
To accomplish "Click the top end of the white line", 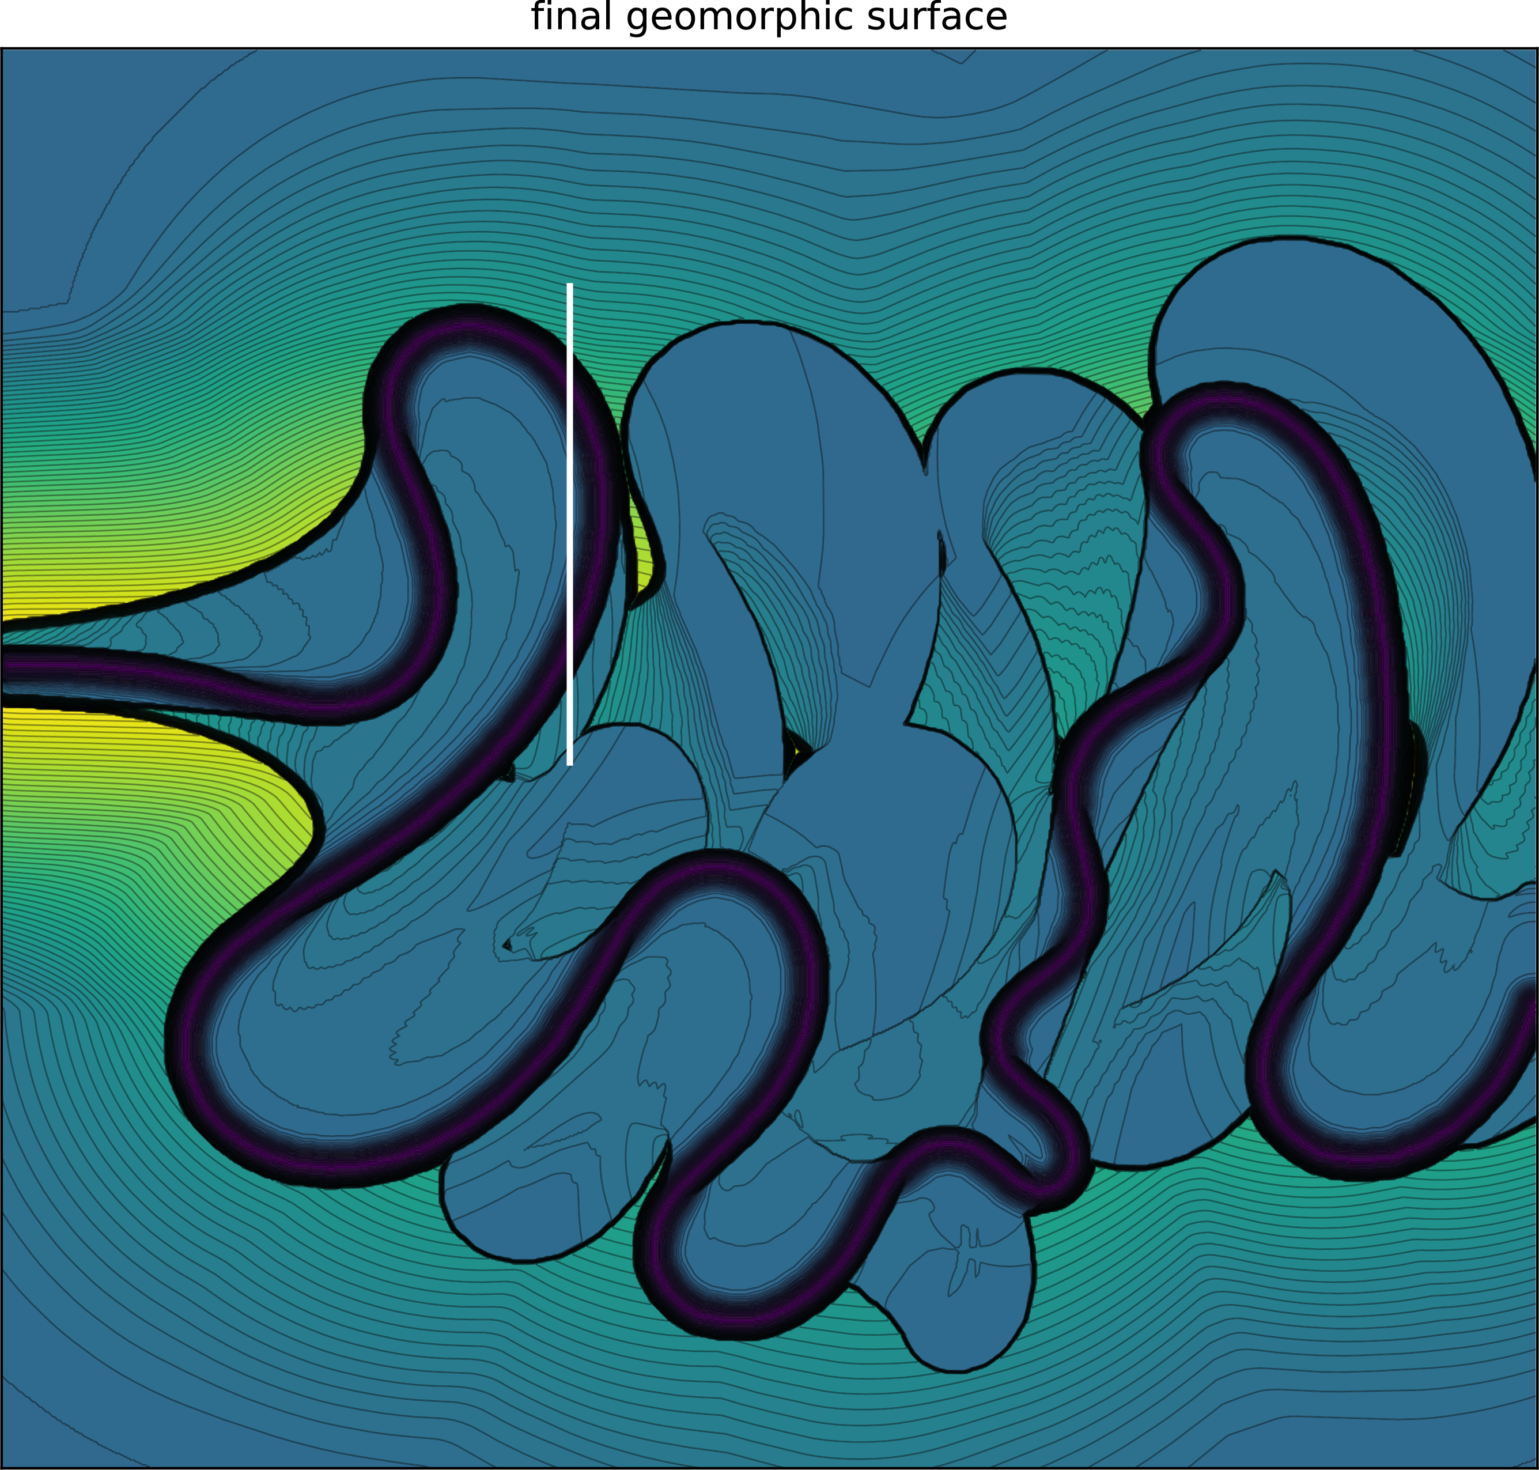I will tap(570, 286).
